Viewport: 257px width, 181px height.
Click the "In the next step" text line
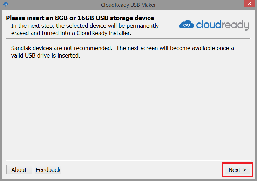pos(85,26)
